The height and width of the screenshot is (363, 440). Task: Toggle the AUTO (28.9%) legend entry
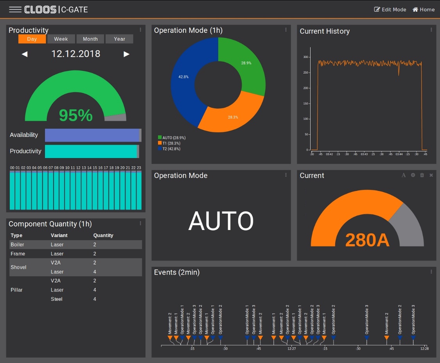[x=172, y=138]
